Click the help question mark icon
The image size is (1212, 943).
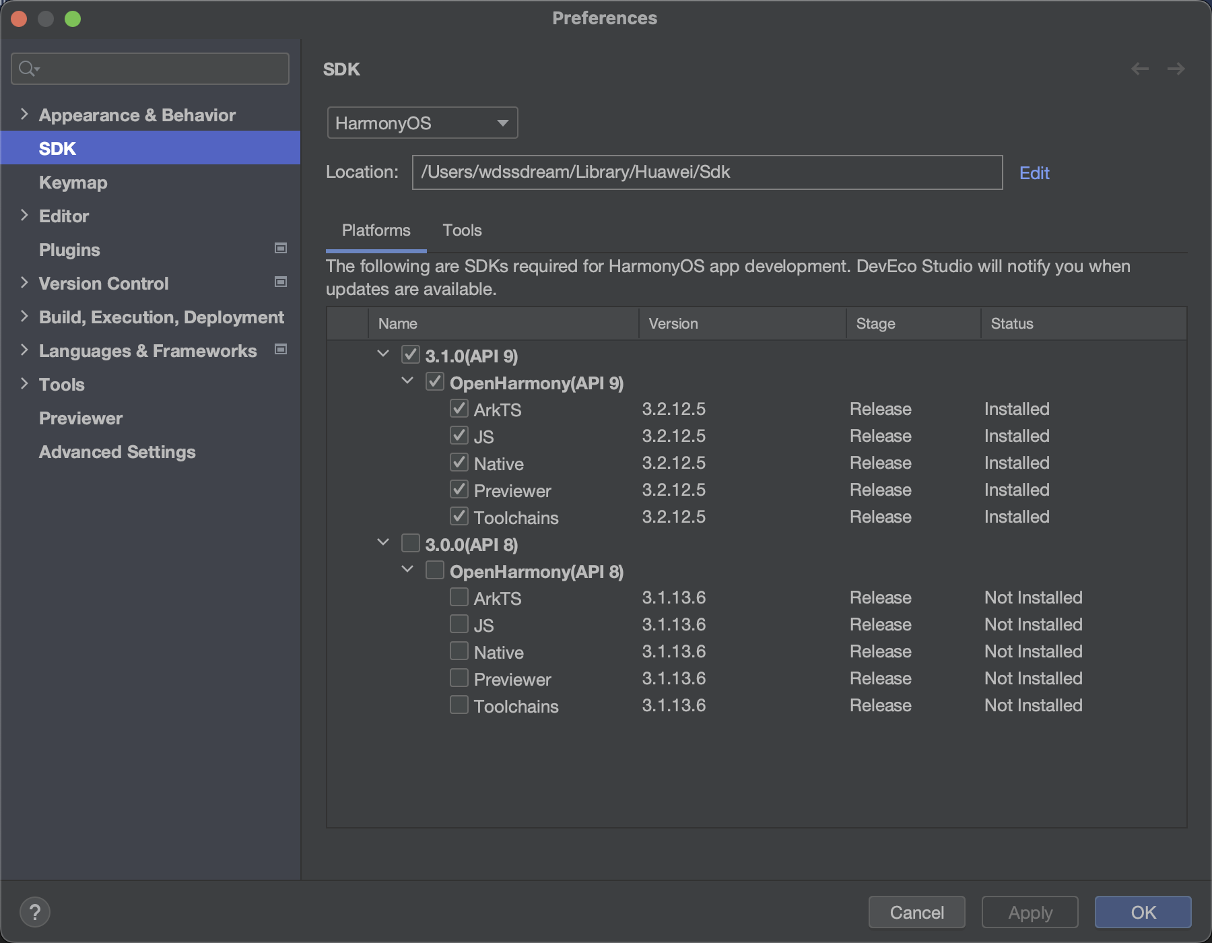pyautogui.click(x=35, y=913)
